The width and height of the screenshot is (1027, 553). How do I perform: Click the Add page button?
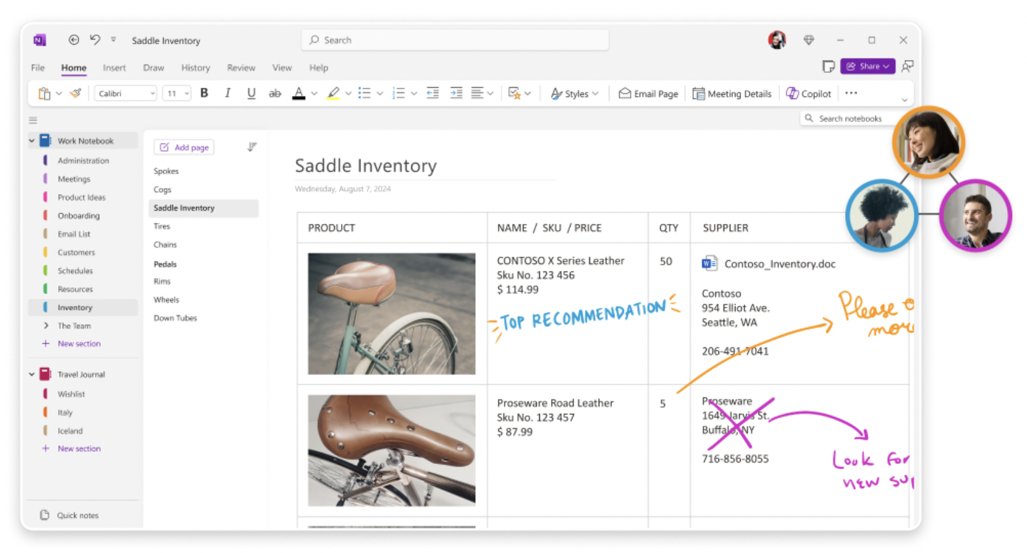click(x=184, y=147)
